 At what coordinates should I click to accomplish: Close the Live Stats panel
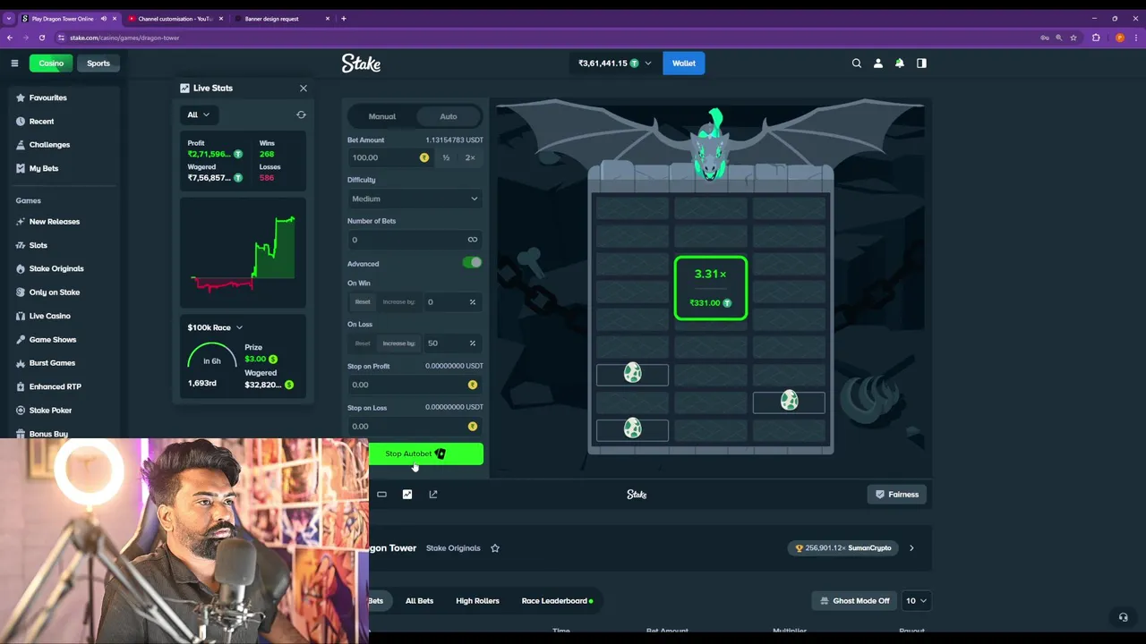pos(304,88)
